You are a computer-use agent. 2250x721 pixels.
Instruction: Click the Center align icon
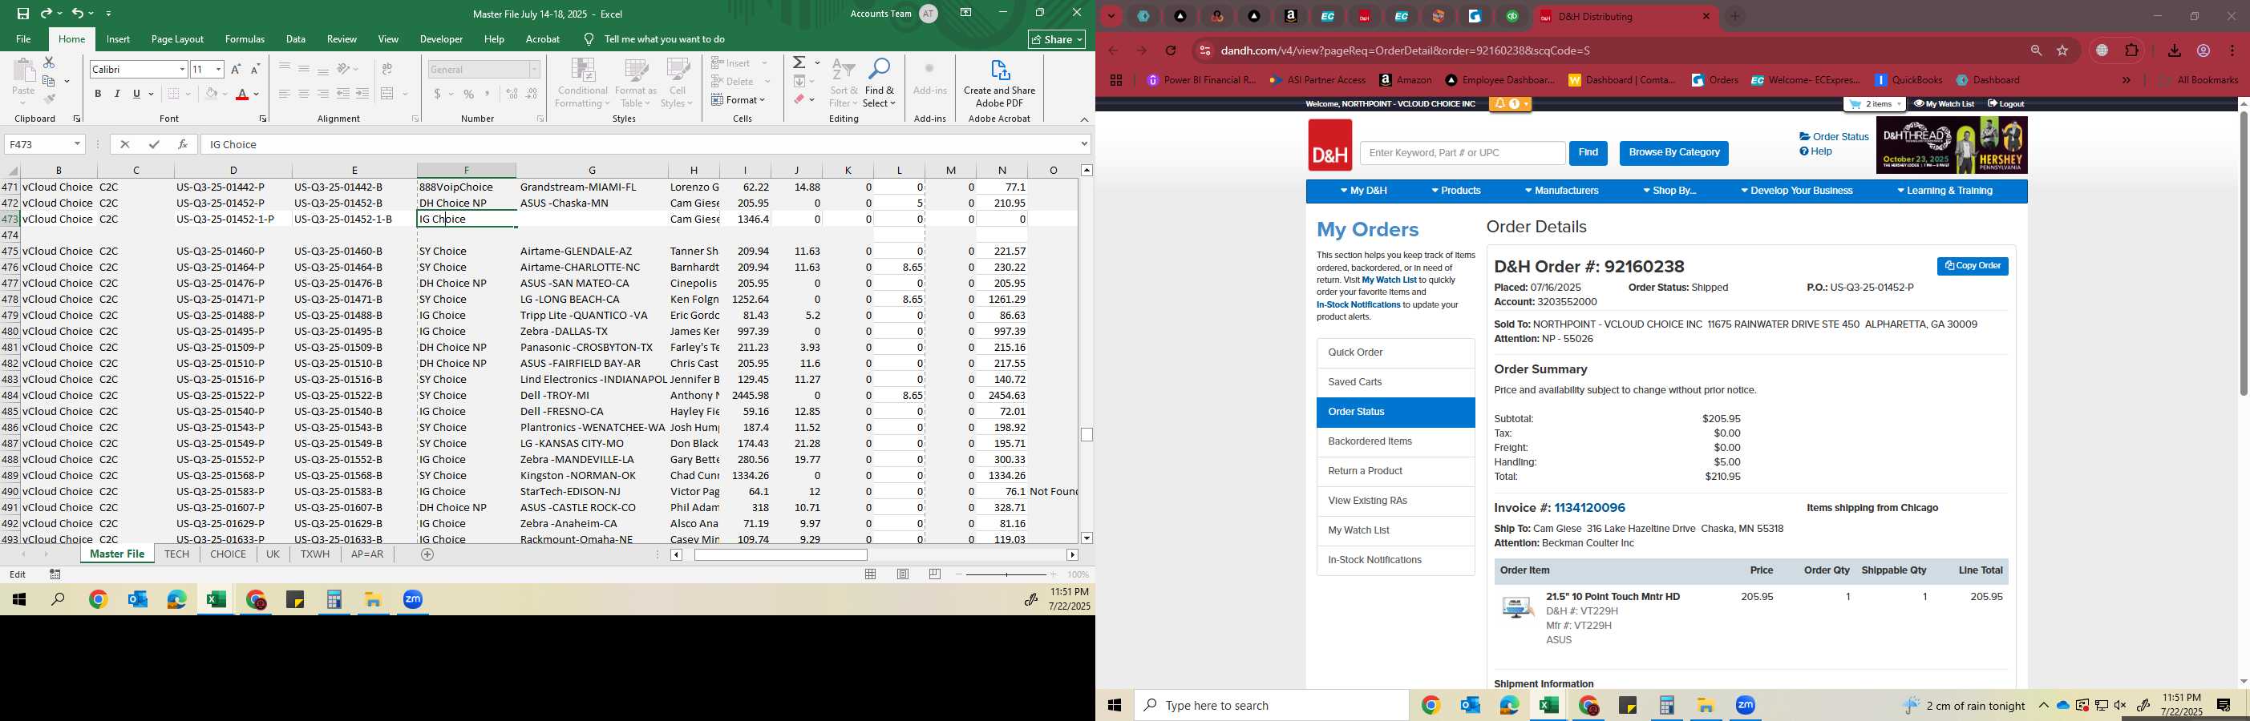pos(303,95)
